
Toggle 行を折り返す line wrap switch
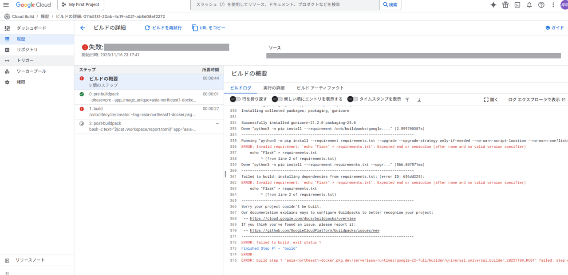click(x=235, y=99)
